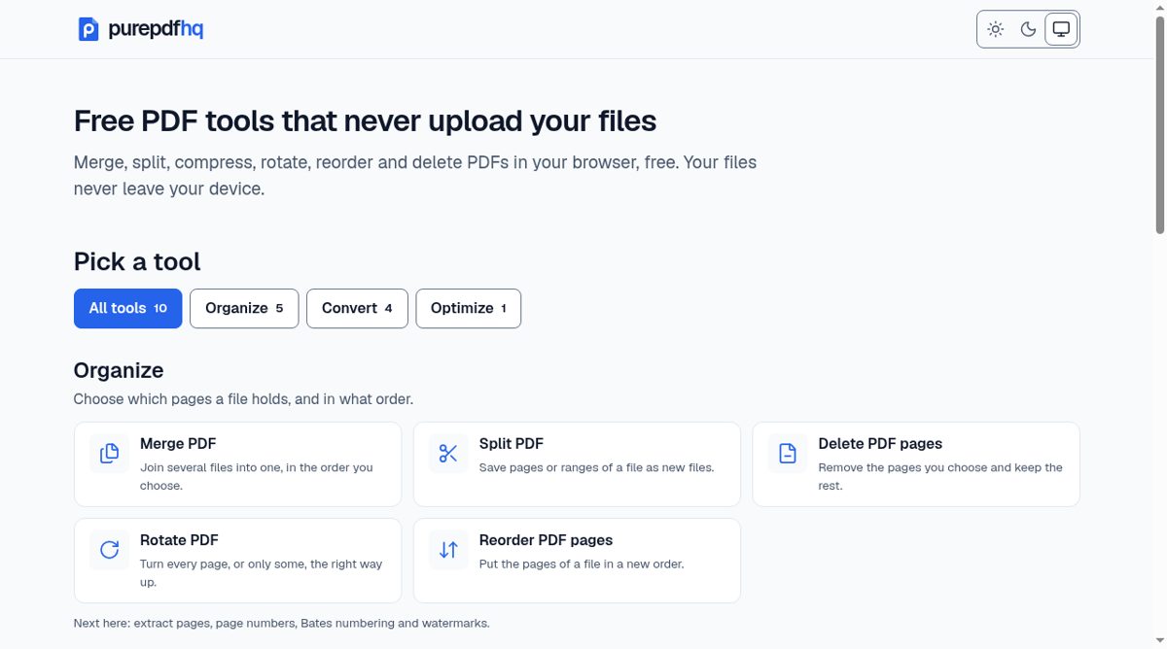Click the "Organize" section heading
1167x649 pixels.
tap(119, 370)
